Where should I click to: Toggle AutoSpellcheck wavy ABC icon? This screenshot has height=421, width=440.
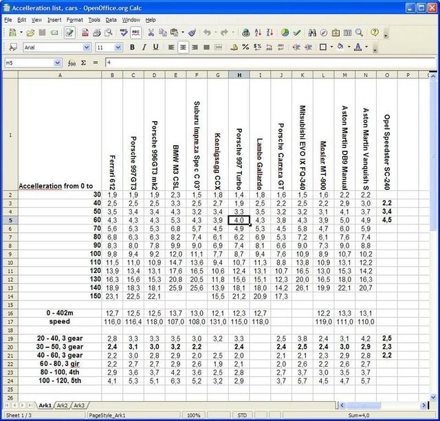click(135, 33)
